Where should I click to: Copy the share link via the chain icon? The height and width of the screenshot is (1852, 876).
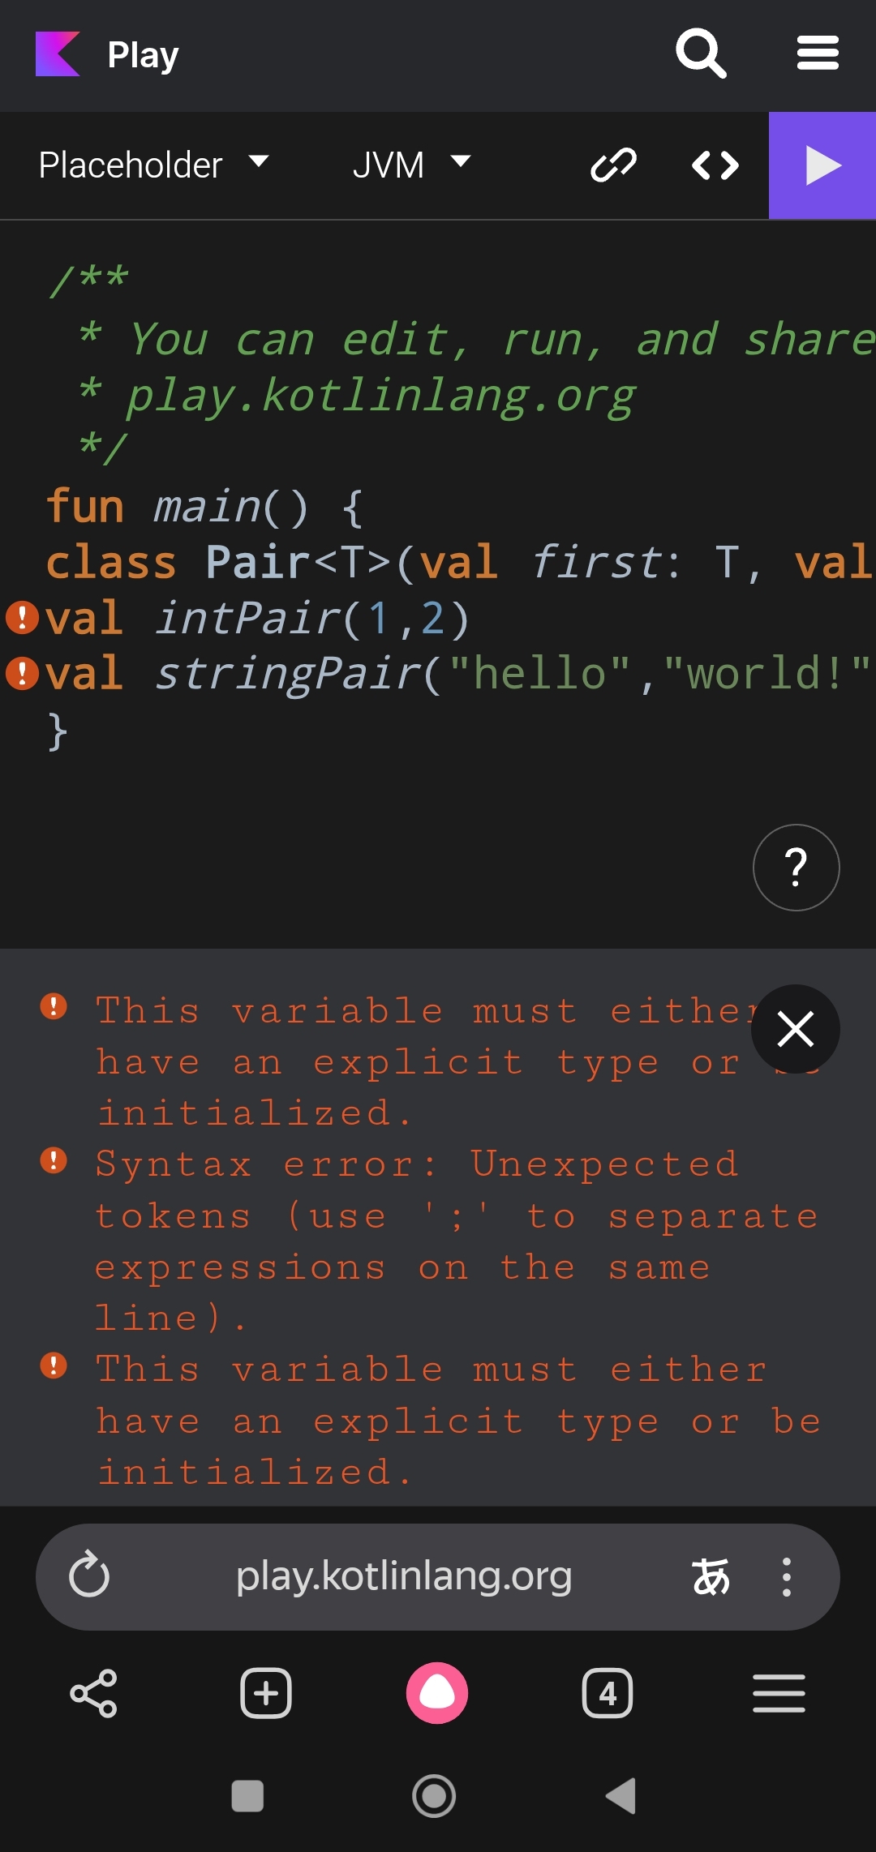[613, 165]
